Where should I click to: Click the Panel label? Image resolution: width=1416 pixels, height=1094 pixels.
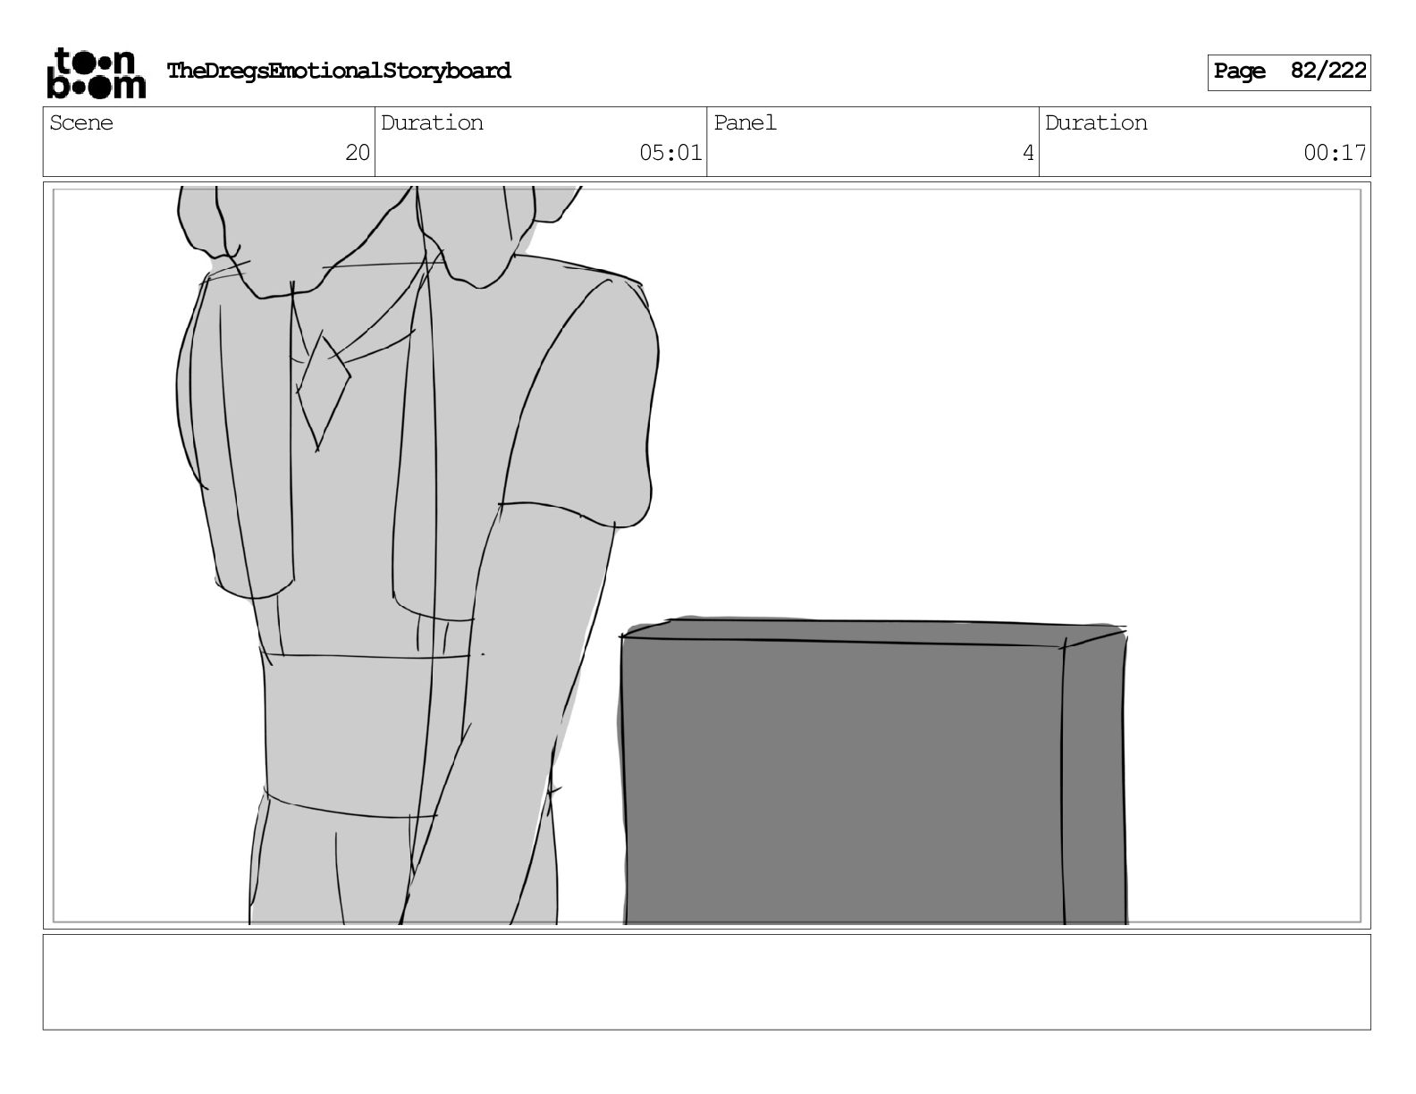click(x=745, y=123)
